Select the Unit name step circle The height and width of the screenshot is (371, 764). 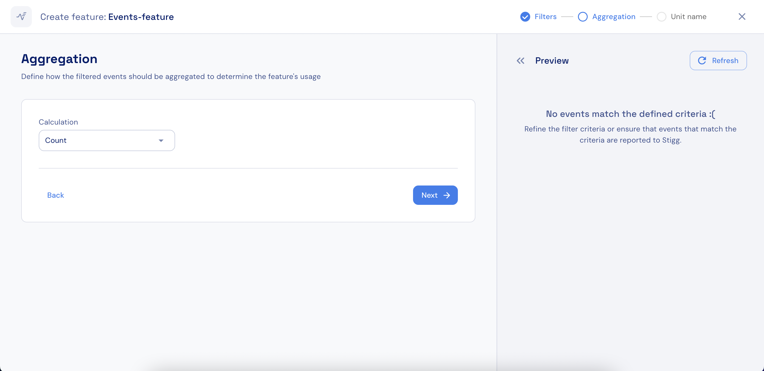pos(661,17)
